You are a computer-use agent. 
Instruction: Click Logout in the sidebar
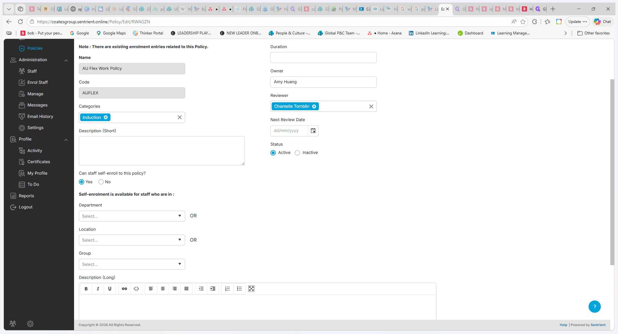(x=26, y=207)
